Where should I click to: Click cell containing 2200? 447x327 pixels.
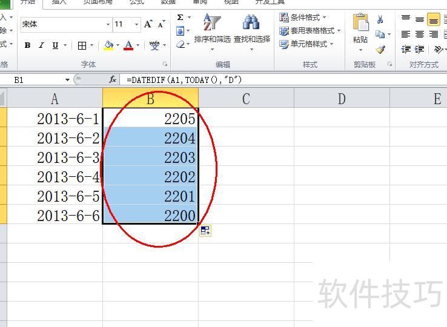pyautogui.click(x=151, y=214)
